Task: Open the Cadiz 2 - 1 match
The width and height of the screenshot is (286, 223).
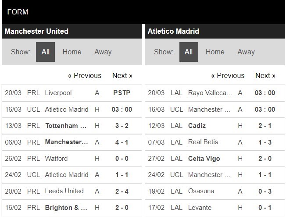Action: [215, 126]
